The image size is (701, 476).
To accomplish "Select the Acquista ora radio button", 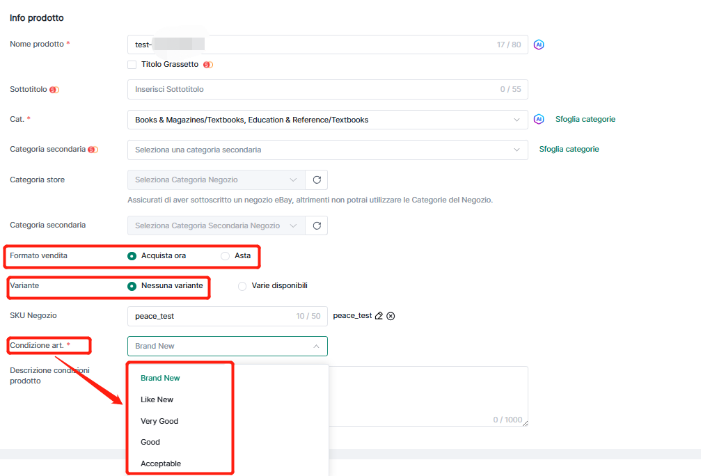I will click(132, 256).
